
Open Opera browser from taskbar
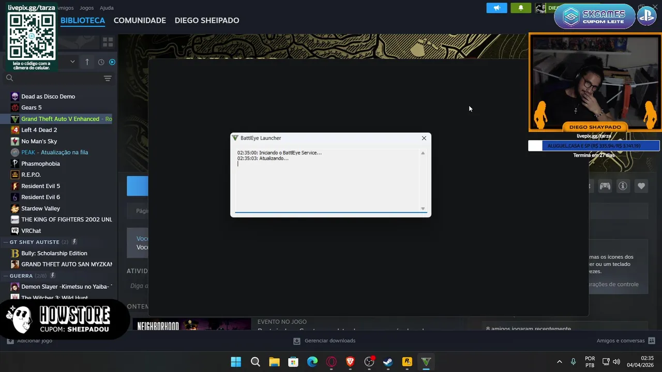[x=332, y=362]
